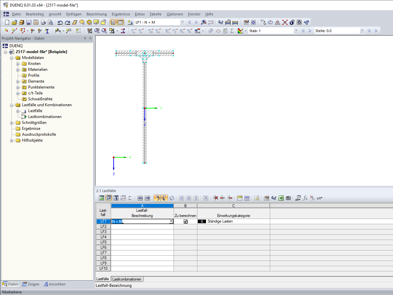Select the new line element tool
The height and width of the screenshot is (295, 393).
tap(14, 31)
